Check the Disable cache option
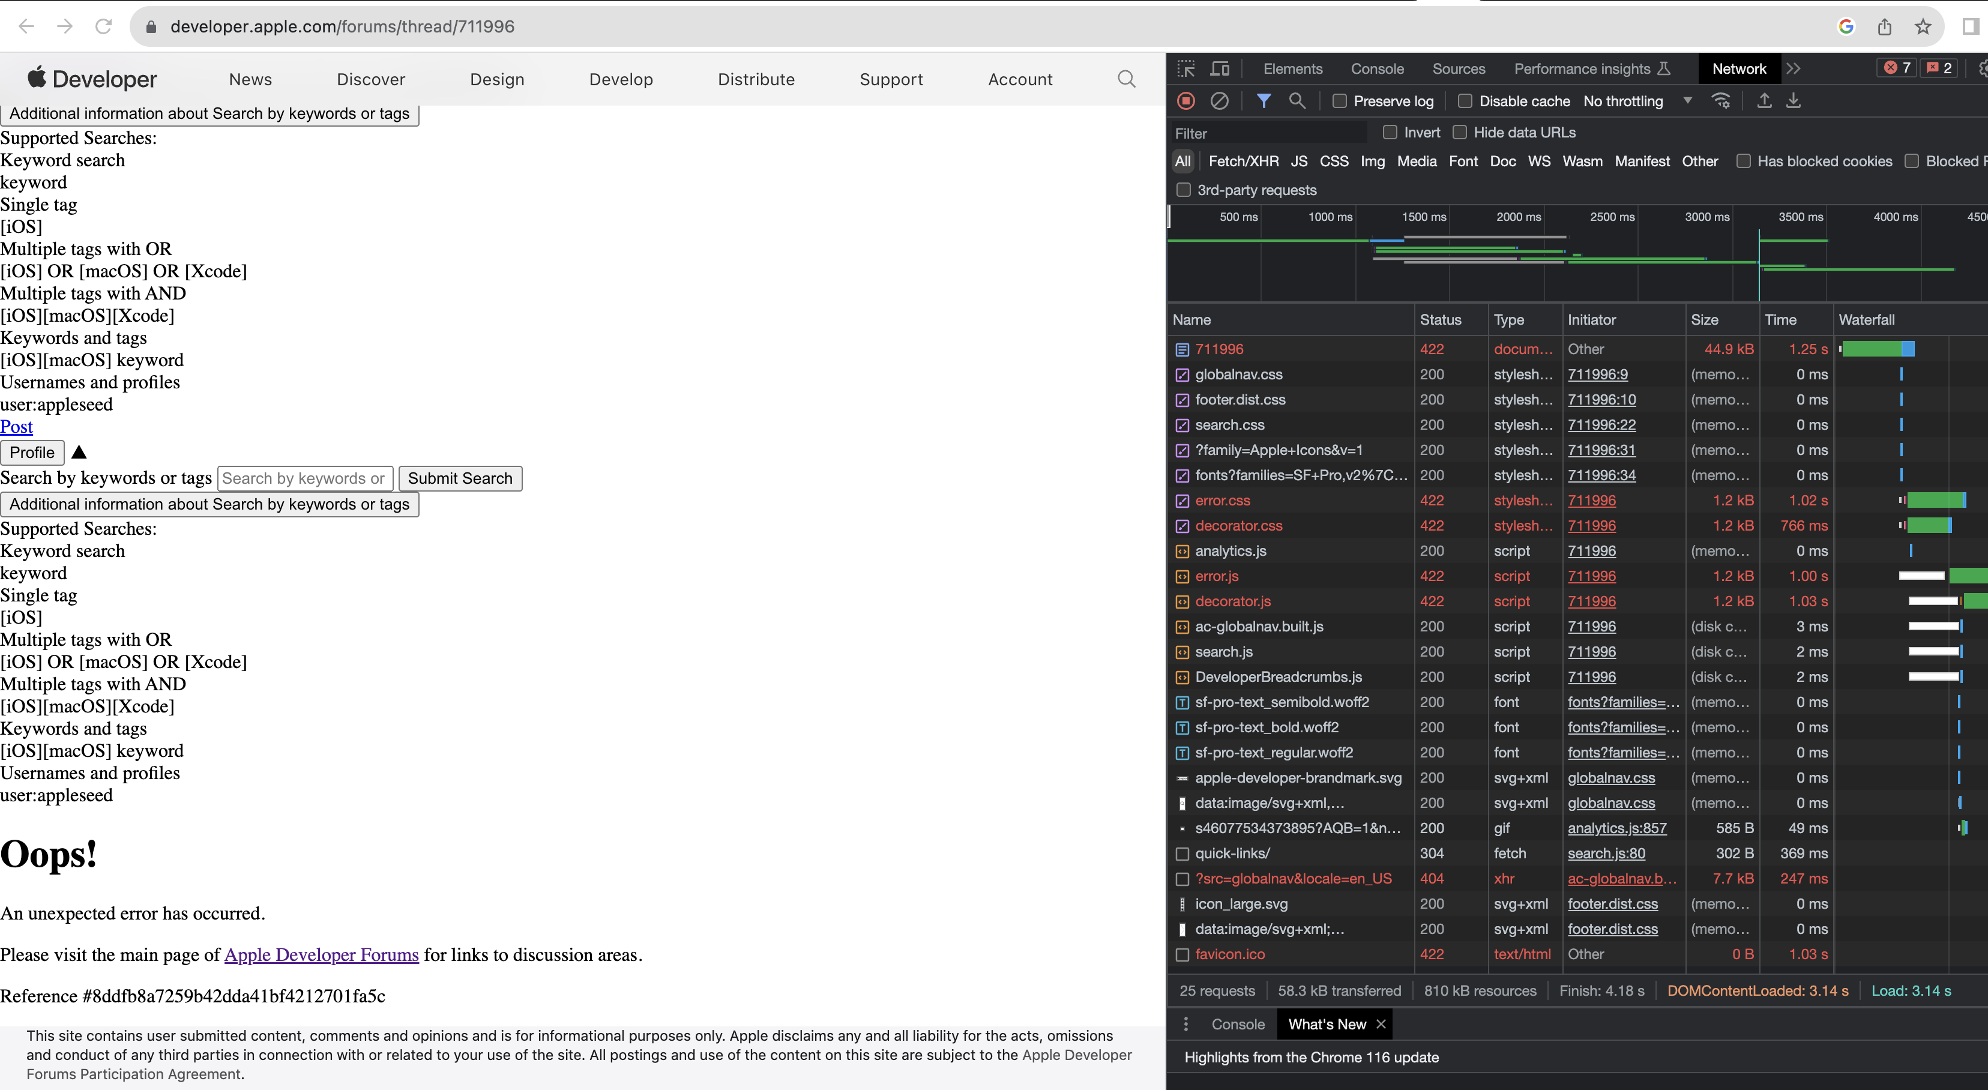 click(x=1465, y=101)
